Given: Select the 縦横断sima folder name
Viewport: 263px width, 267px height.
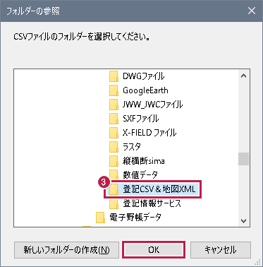Looking at the screenshot, I should (x=144, y=161).
